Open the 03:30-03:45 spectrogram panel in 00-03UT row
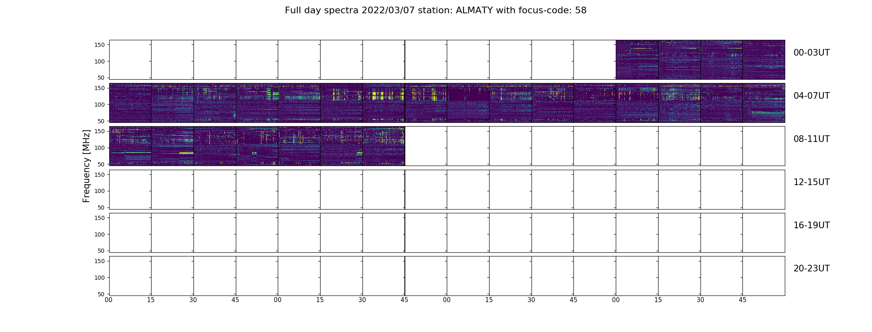The width and height of the screenshot is (872, 332). tap(722, 60)
